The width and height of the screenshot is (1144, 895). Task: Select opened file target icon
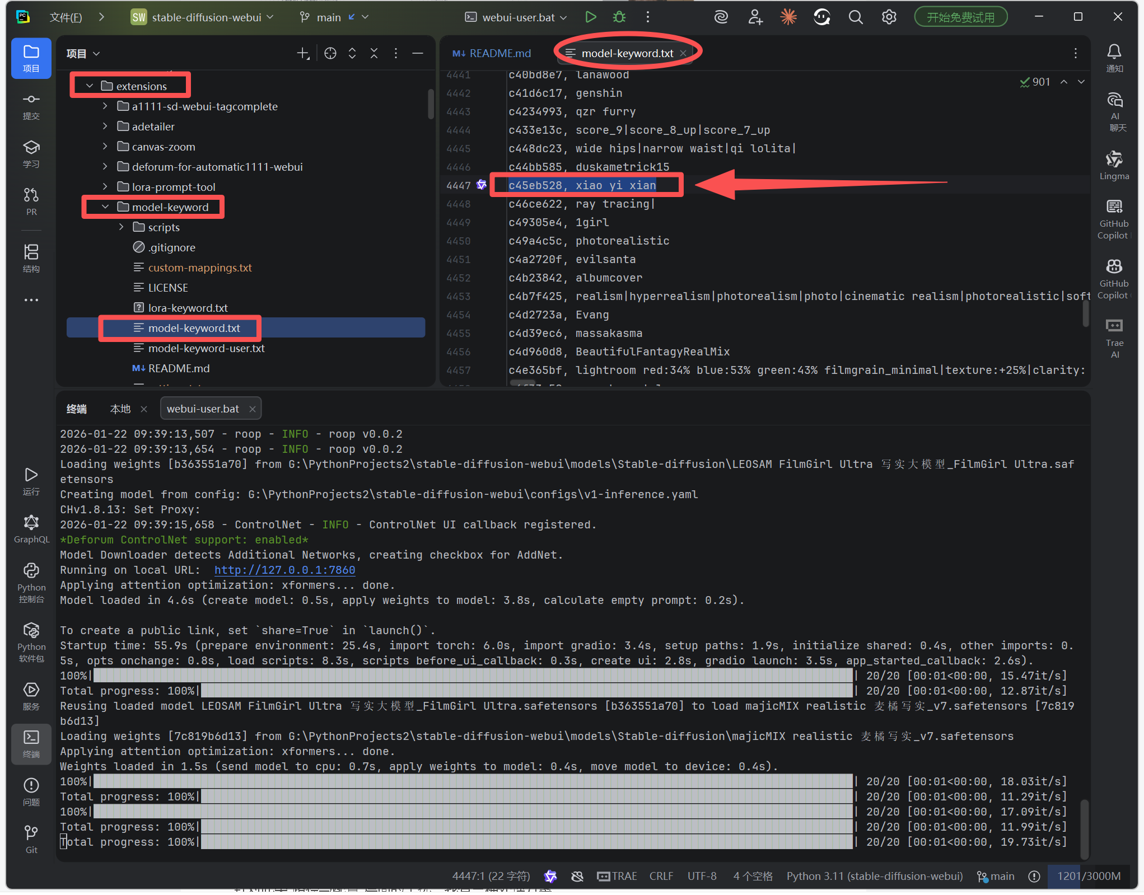[x=330, y=53]
